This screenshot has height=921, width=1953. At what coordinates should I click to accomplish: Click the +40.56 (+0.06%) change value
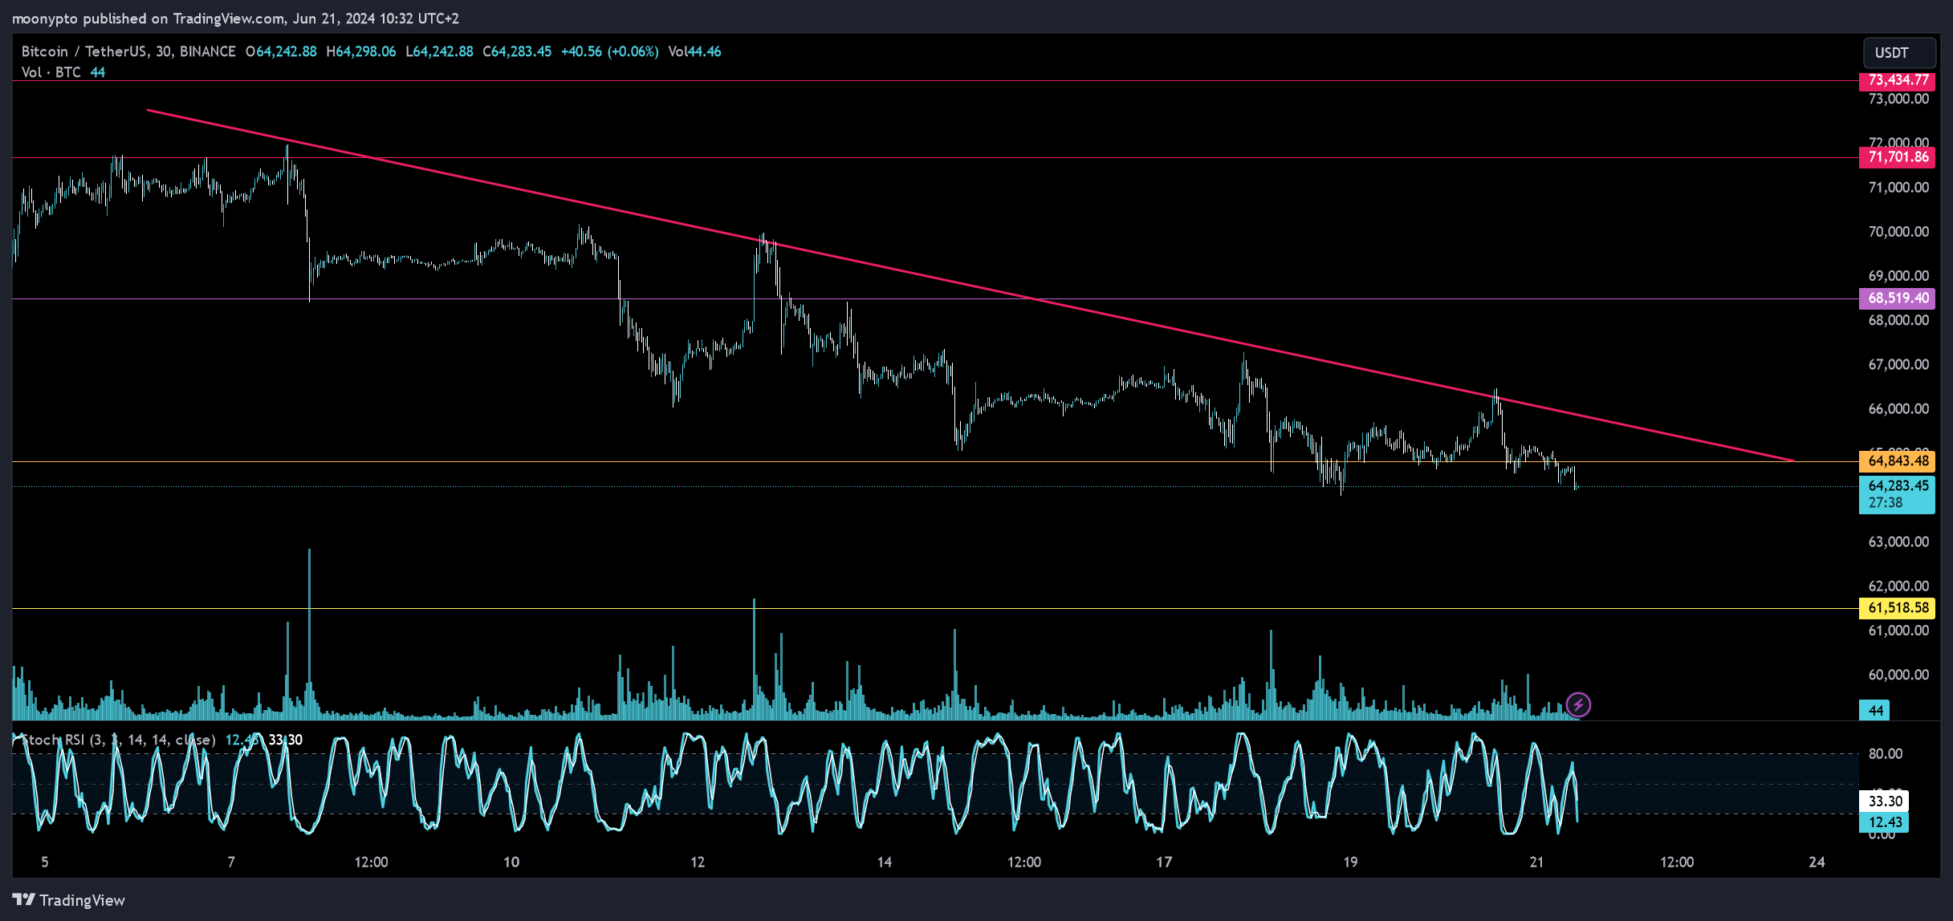609,51
